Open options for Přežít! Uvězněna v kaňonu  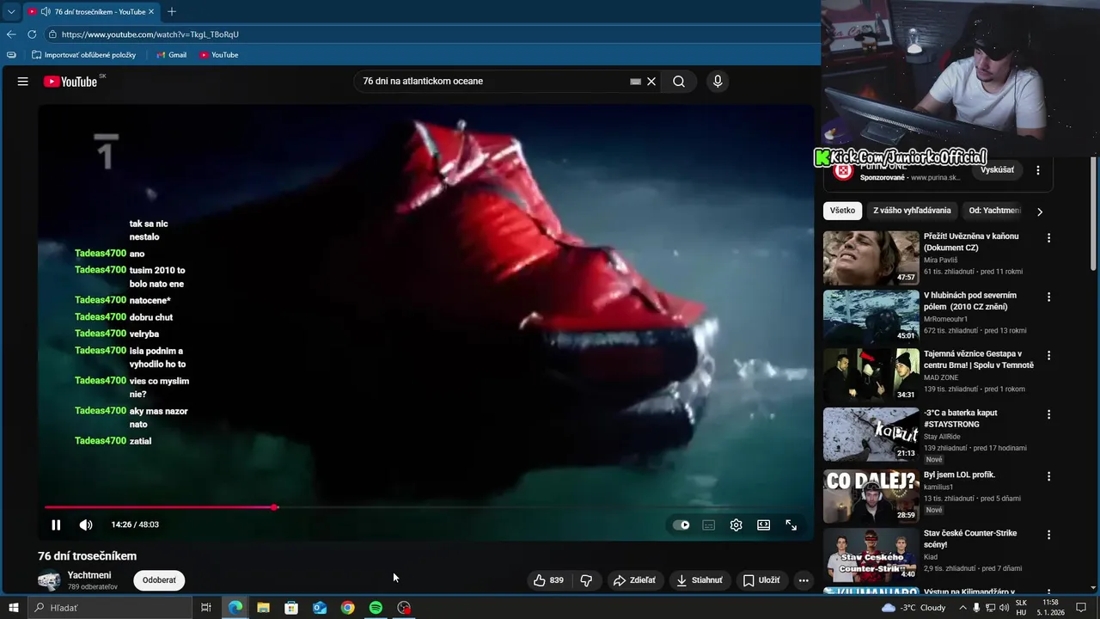[x=1048, y=238]
